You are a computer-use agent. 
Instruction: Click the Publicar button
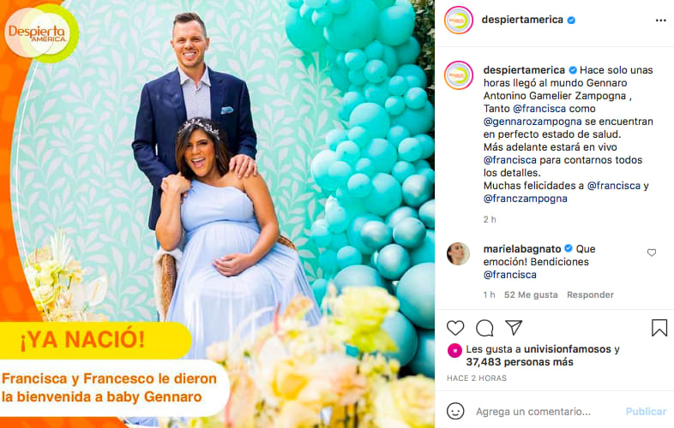(646, 411)
